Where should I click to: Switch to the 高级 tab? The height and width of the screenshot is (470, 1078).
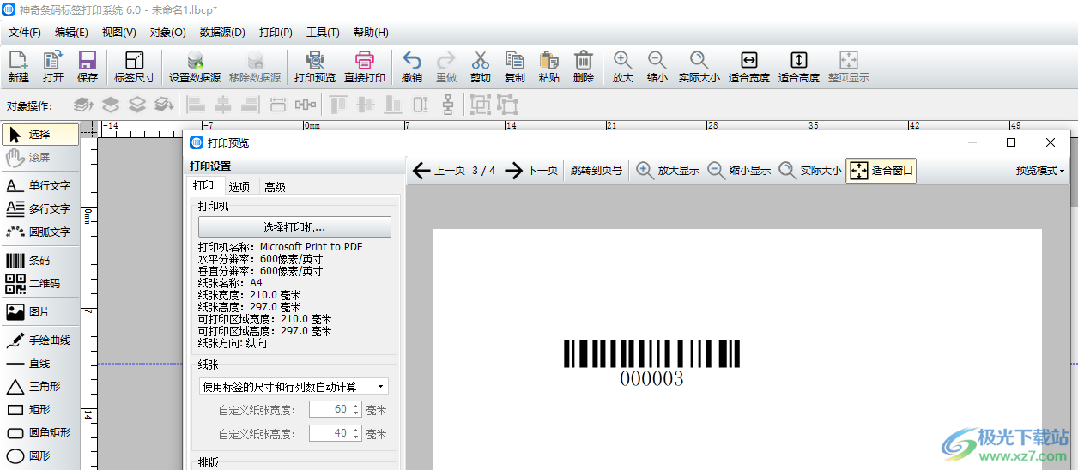pyautogui.click(x=276, y=187)
